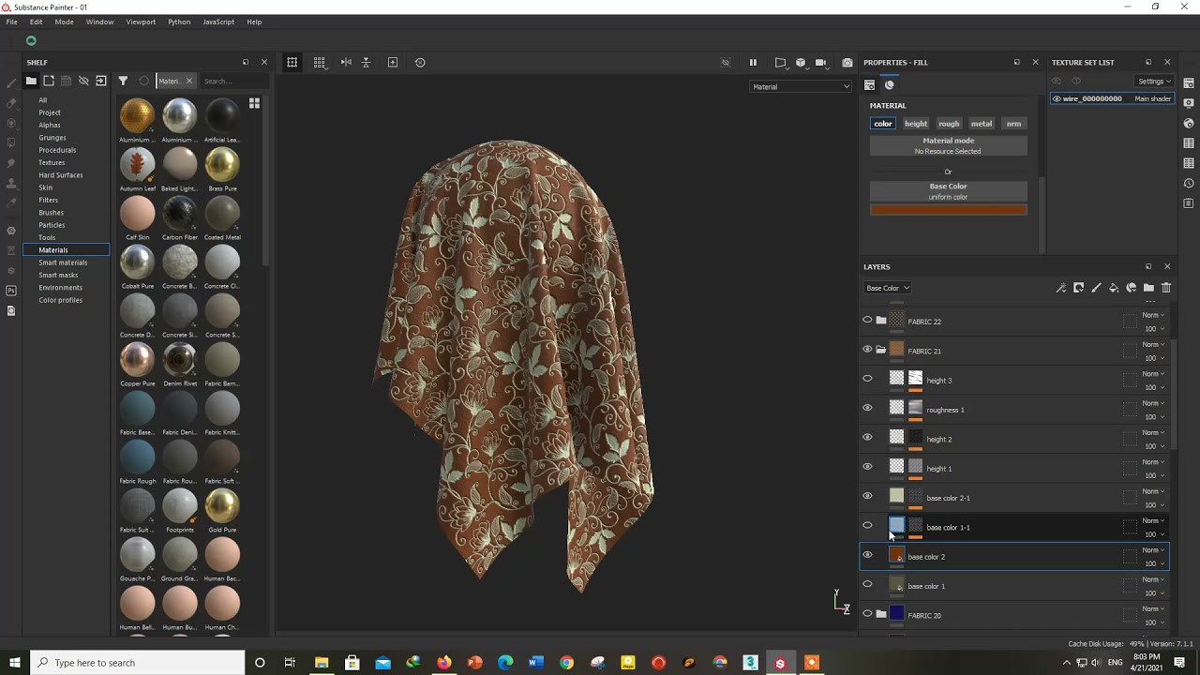Add a paint layer with brush icon
1200x675 pixels.
[x=1096, y=288]
